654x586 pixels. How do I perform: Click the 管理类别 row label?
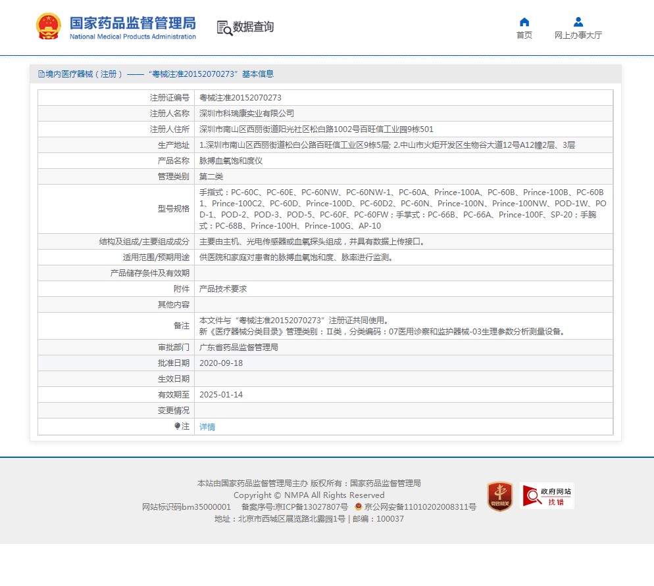click(174, 177)
